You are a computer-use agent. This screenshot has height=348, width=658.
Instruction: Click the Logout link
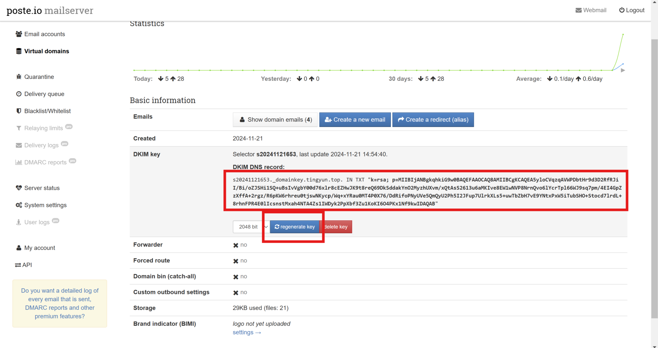point(632,10)
